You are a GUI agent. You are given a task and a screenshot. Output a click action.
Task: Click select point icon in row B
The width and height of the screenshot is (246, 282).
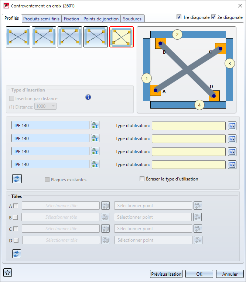pos(197,217)
